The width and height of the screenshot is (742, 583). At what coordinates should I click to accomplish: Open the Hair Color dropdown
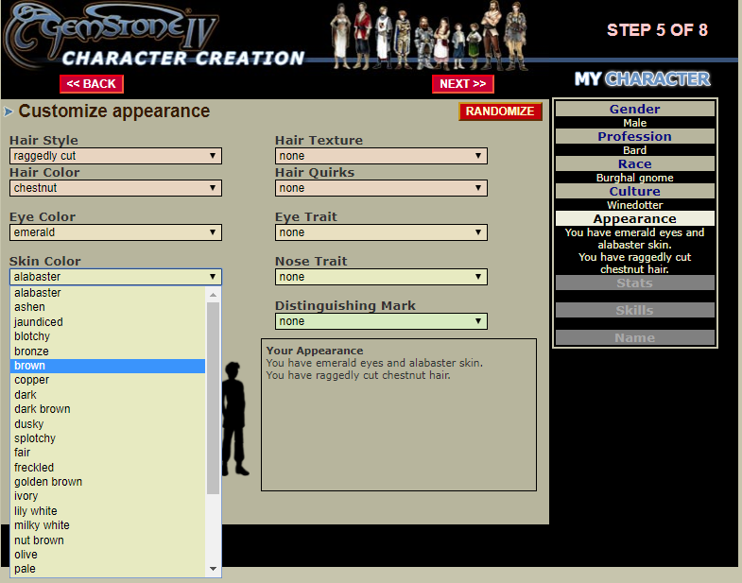[x=115, y=188]
